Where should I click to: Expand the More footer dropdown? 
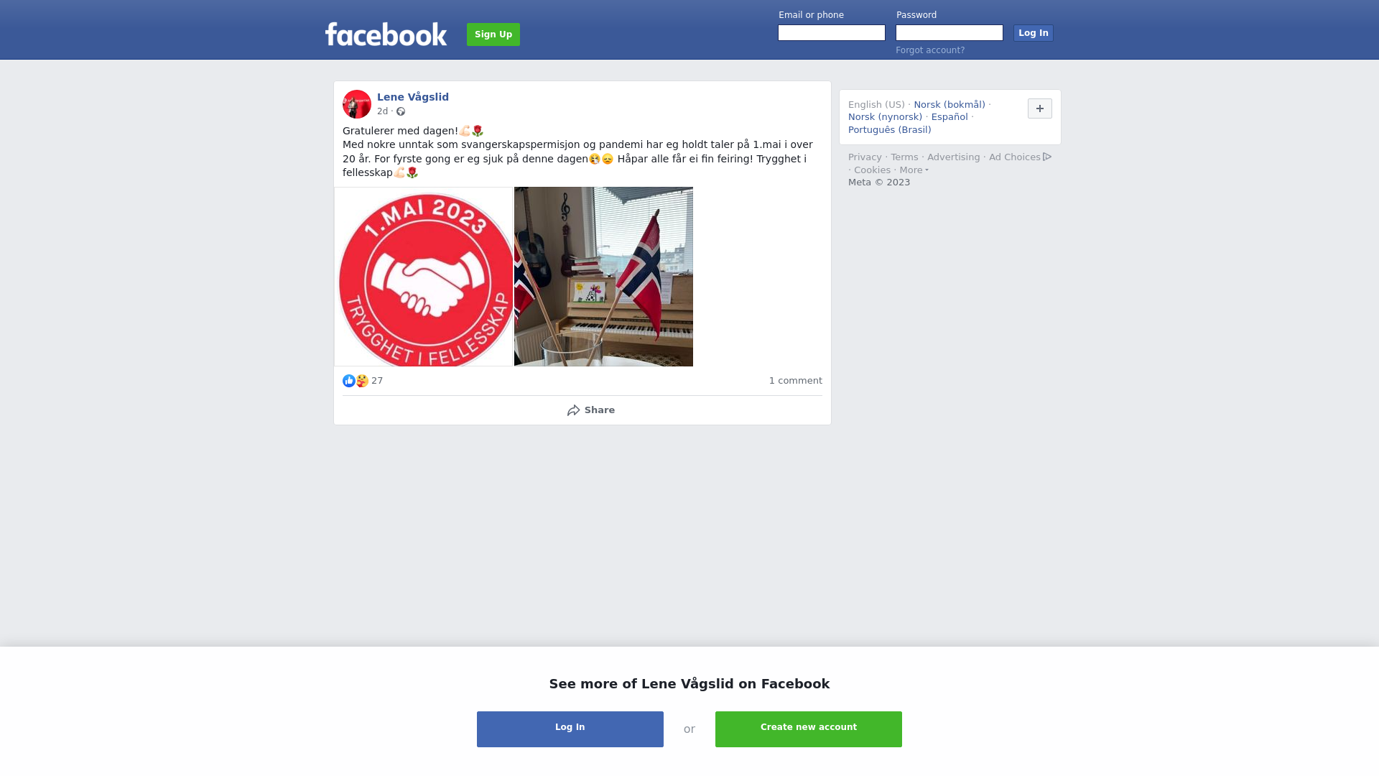coord(914,170)
